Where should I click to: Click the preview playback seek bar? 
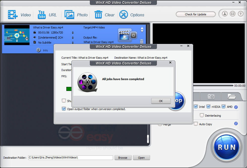point(213,86)
